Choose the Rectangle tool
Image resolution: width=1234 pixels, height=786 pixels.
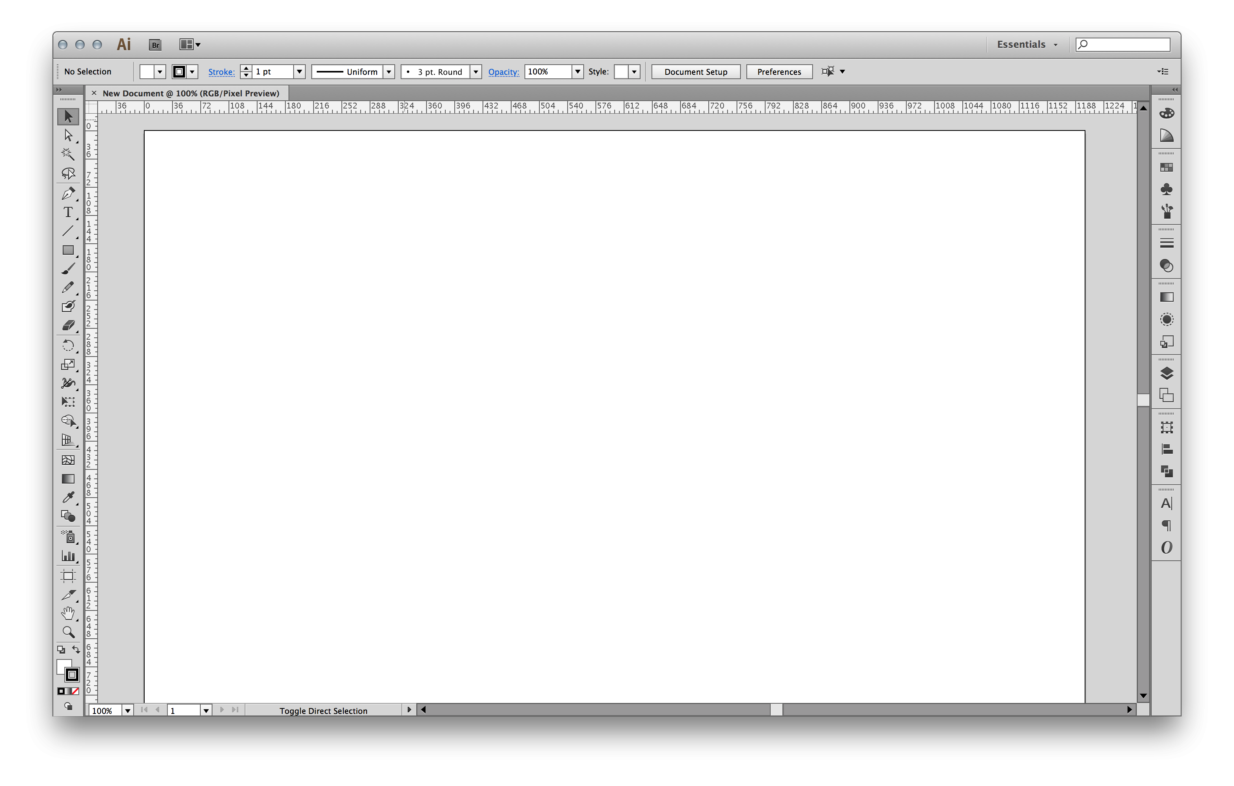68,250
